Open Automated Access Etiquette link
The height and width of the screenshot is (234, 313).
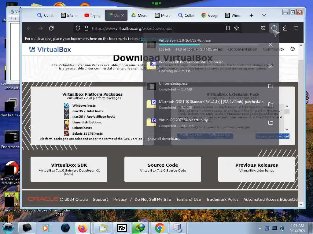271,199
